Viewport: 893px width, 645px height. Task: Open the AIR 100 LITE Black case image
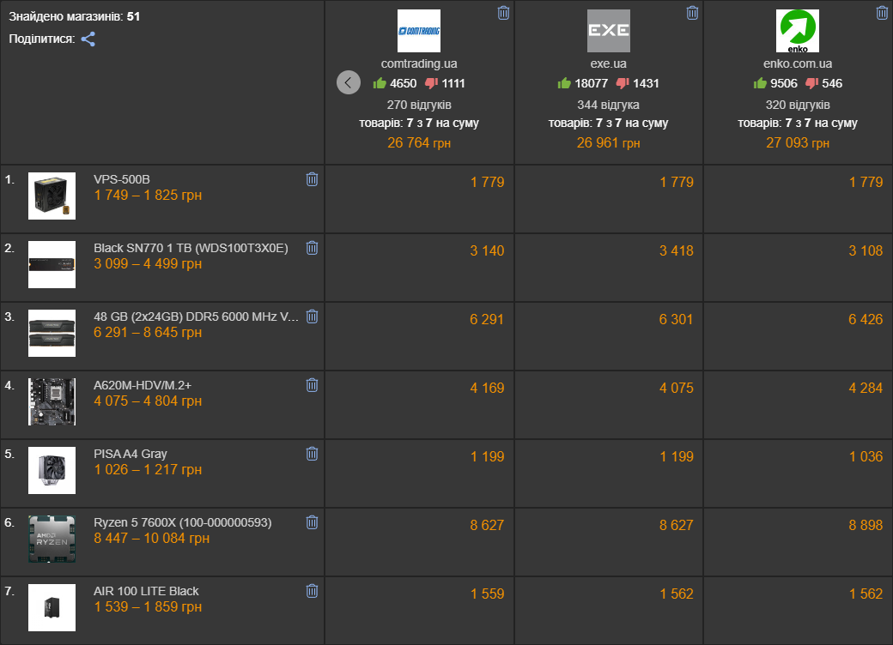click(x=52, y=607)
